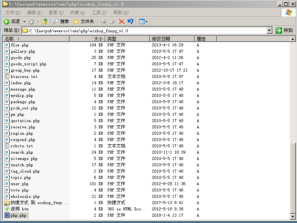Image resolution: width=297 pixels, height=223 pixels.
Task: Select the goods.php file icon
Action: [x=7, y=58]
